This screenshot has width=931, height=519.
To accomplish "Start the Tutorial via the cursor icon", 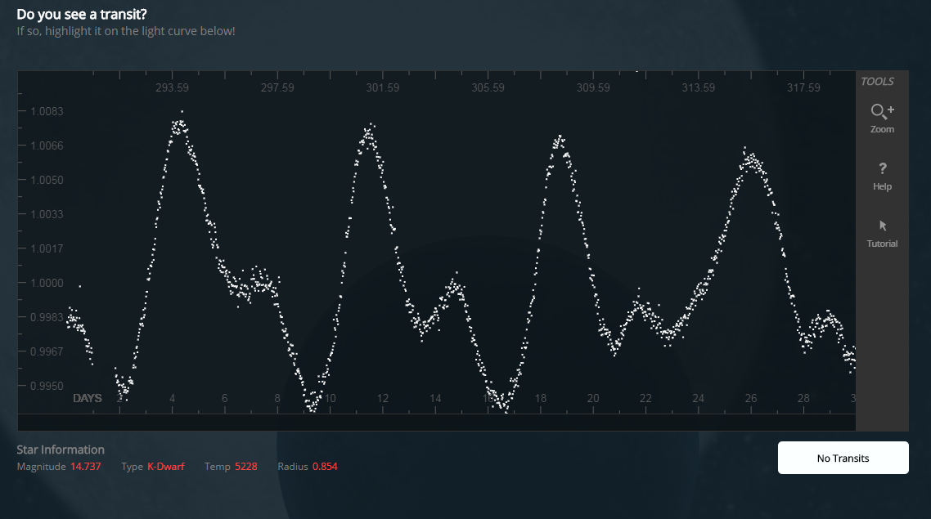I will (x=882, y=226).
